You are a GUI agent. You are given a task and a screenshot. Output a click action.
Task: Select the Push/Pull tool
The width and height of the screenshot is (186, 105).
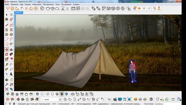point(11,50)
